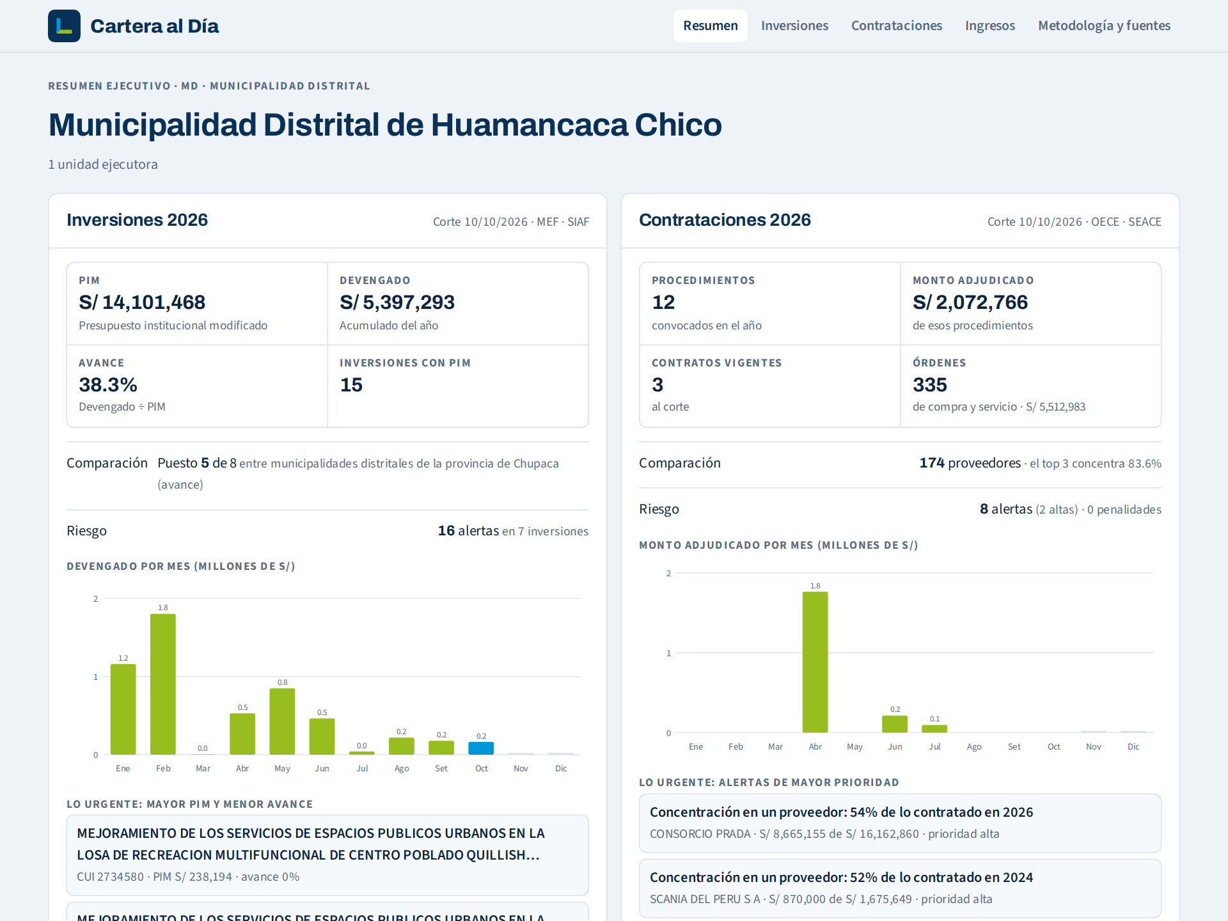Click the Jul bar in Monto adjudicado chart

point(934,729)
